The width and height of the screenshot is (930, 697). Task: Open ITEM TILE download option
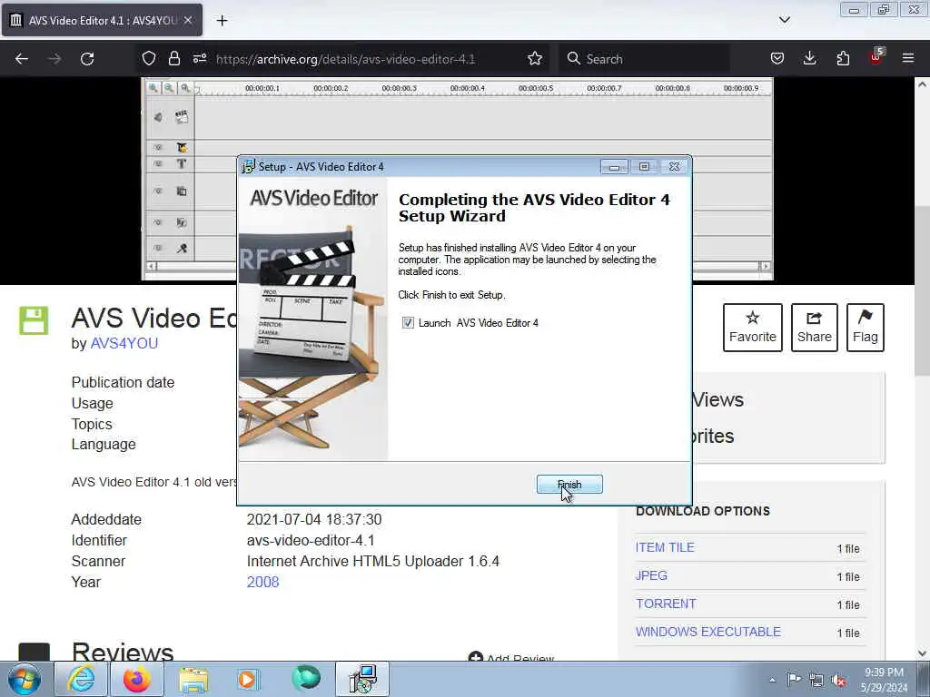(665, 547)
